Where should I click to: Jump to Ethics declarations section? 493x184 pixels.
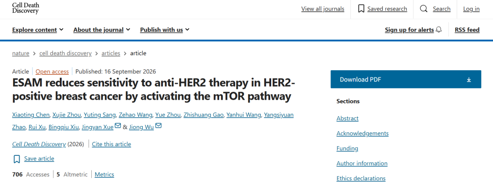coord(361,179)
